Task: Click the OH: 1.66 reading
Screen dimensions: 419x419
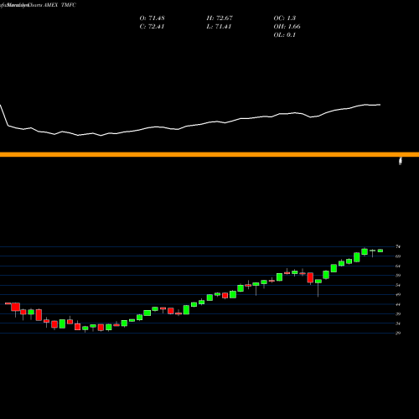Action: pos(287,27)
